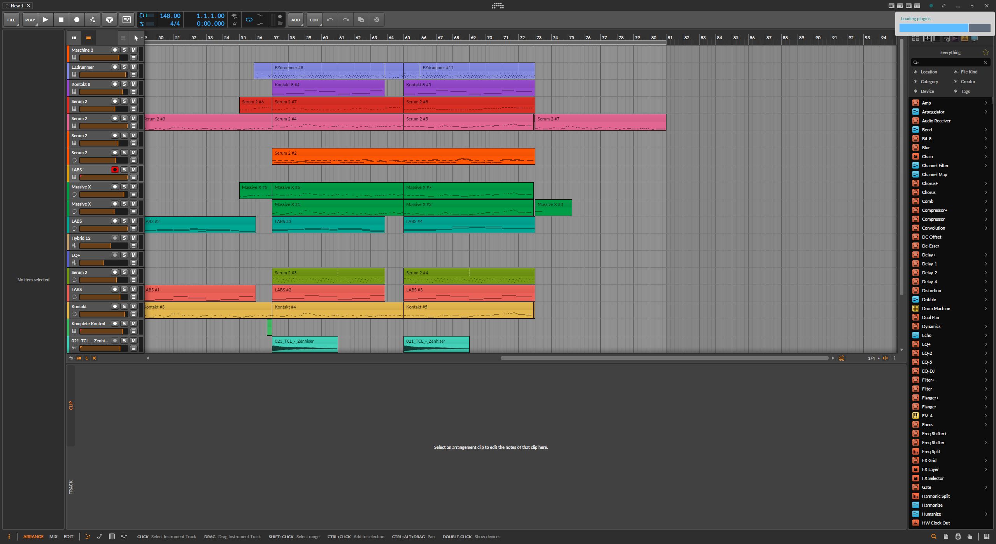Open search icon in bottom right
This screenshot has height=544, width=996.
pyautogui.click(x=933, y=537)
